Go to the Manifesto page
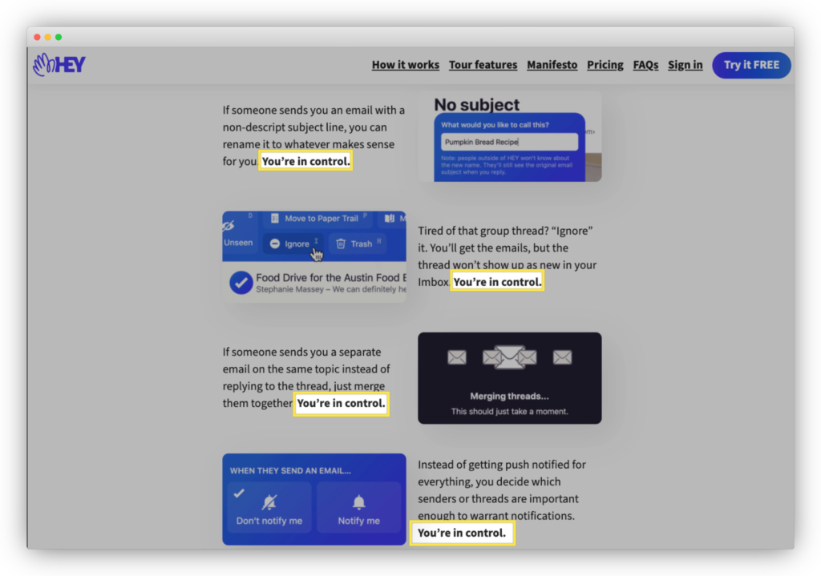The width and height of the screenshot is (821, 576). [552, 65]
